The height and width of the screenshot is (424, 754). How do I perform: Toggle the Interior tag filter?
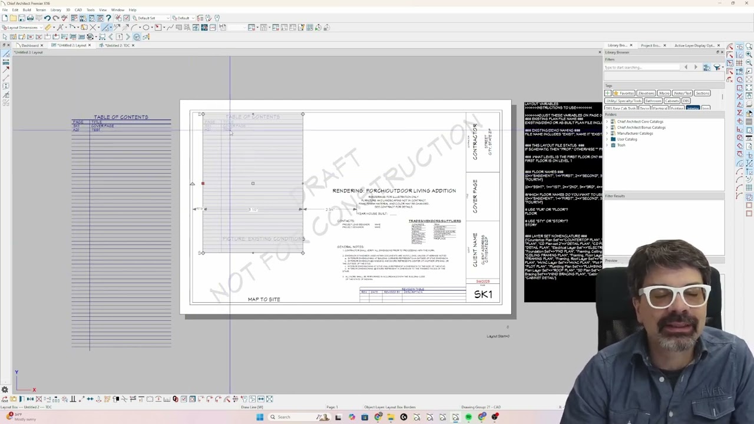tap(693, 108)
